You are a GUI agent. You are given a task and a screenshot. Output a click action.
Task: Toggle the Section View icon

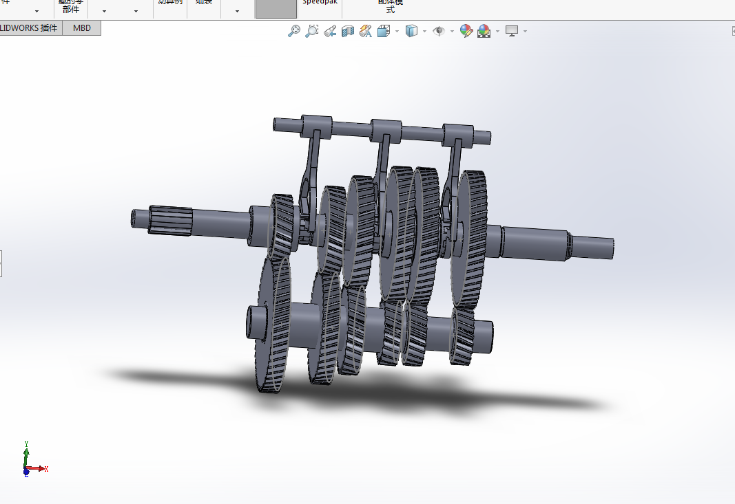[x=348, y=31]
